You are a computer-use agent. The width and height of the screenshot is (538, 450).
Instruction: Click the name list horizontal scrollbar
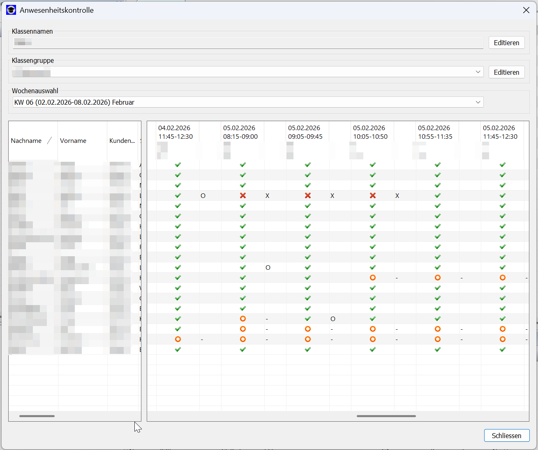pyautogui.click(x=37, y=416)
